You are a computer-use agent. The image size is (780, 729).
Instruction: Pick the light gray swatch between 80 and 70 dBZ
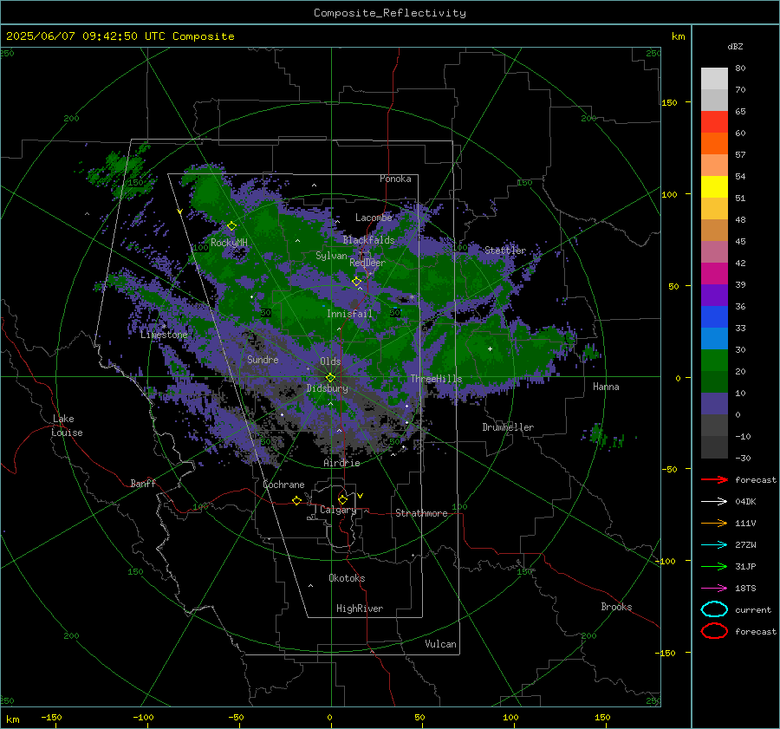(714, 79)
